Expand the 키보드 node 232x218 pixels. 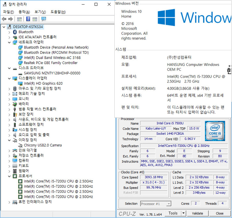pyautogui.click(x=9, y=166)
